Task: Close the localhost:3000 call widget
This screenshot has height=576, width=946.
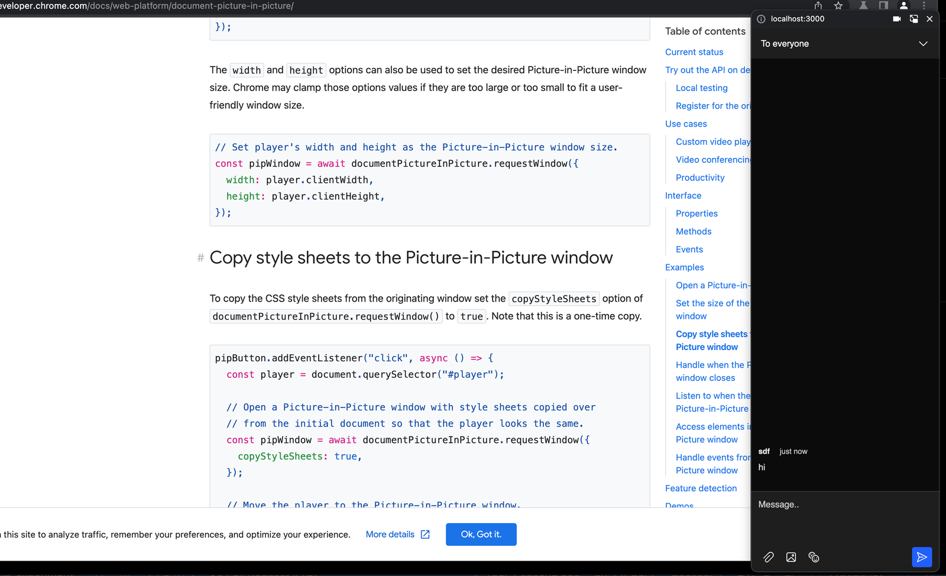Action: tap(929, 18)
